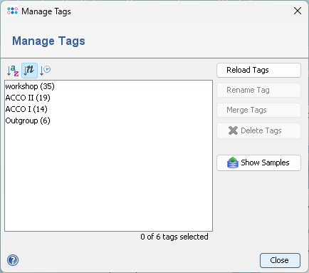
Task: Click the Delete Tags button label
Action: [x=261, y=130]
